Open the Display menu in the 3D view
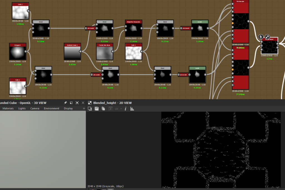 coord(68,108)
